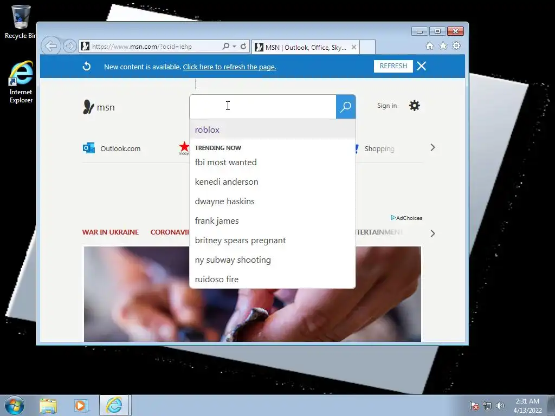Click the taskbar clock showing 2:31 AM
555x416 pixels.
click(x=527, y=406)
